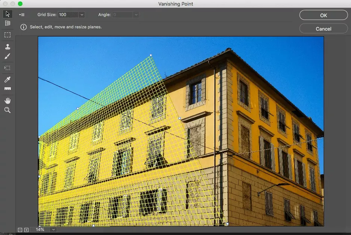Open the Grid Size dropdown arrow
This screenshot has width=351, height=235.
82,15
